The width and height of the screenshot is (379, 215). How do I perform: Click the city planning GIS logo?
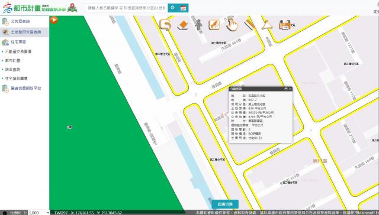click(x=40, y=8)
